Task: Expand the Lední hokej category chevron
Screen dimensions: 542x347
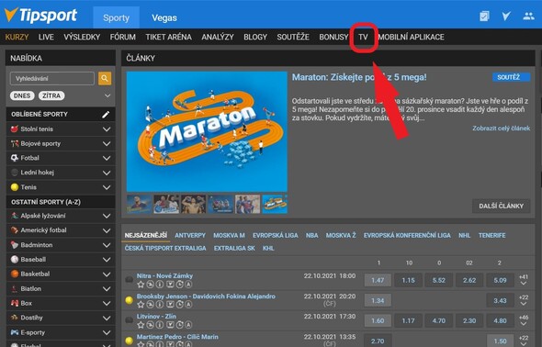Action: click(107, 173)
